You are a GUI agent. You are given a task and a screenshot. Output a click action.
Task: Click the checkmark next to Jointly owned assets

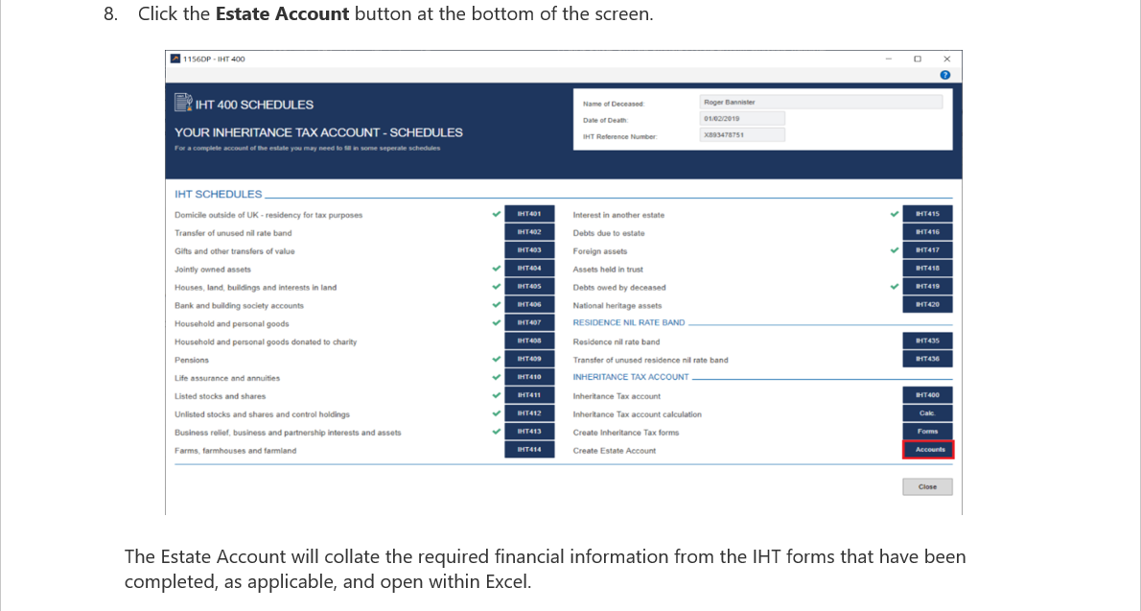497,269
